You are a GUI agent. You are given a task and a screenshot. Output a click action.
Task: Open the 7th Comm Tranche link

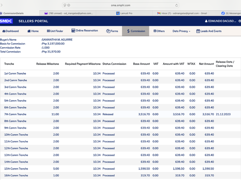pyautogui.click(x=15, y=114)
